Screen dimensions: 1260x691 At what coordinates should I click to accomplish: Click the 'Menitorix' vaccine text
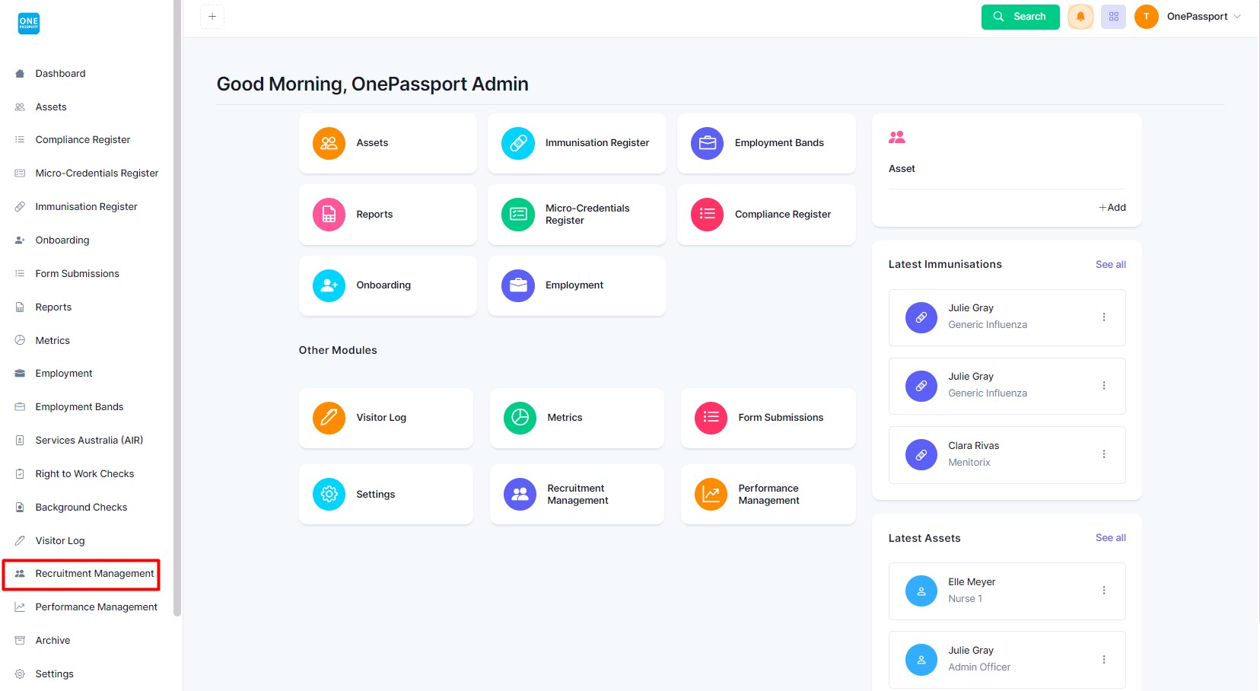(969, 463)
